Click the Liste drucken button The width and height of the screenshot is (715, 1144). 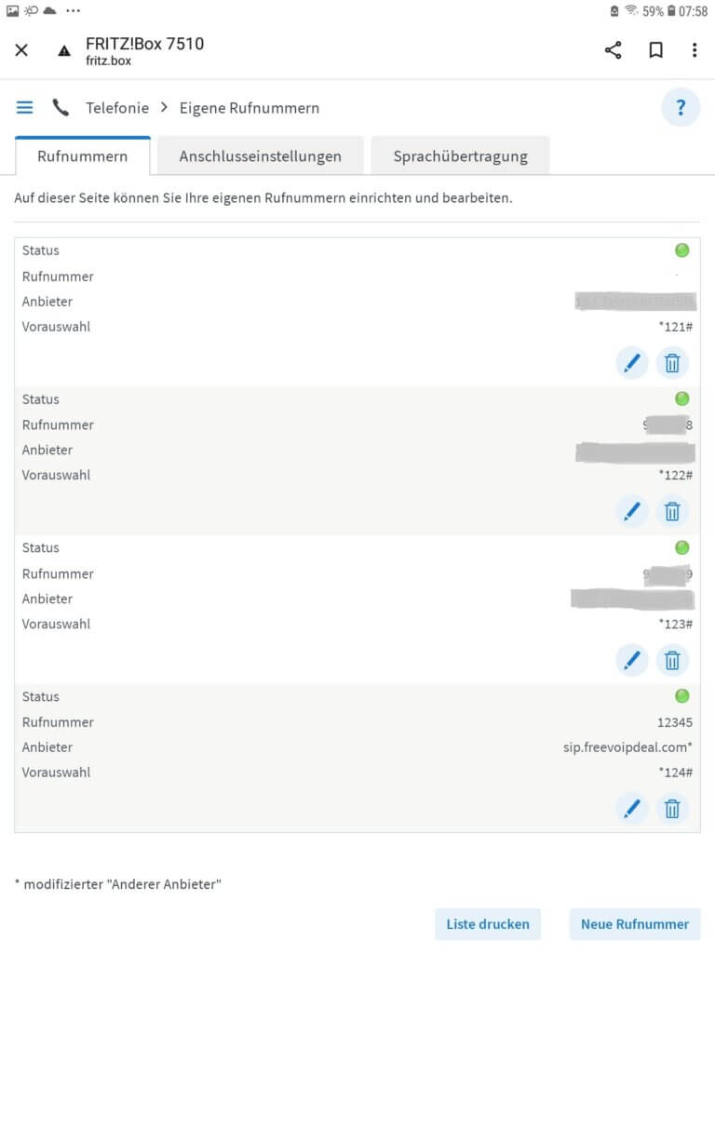point(488,924)
